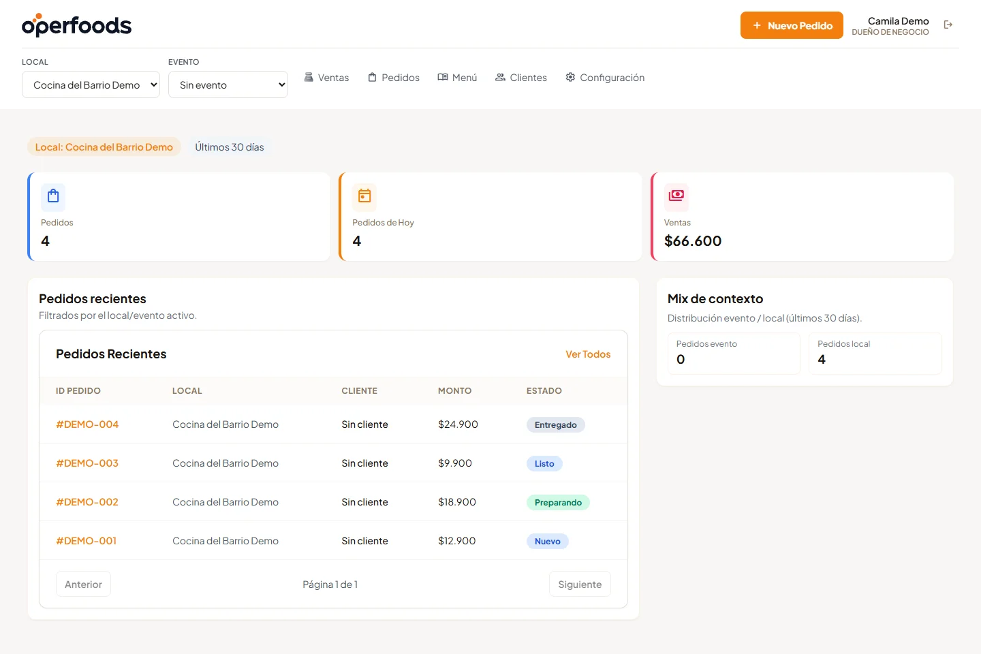This screenshot has width=981, height=654.
Task: Click the Nuevo status badge
Action: click(x=548, y=542)
